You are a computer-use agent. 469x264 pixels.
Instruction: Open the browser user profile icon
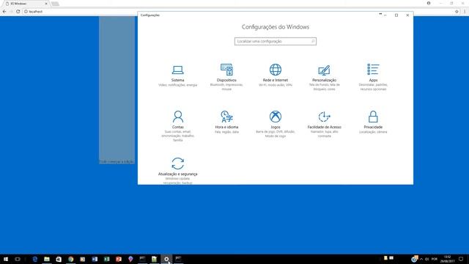click(429, 3)
